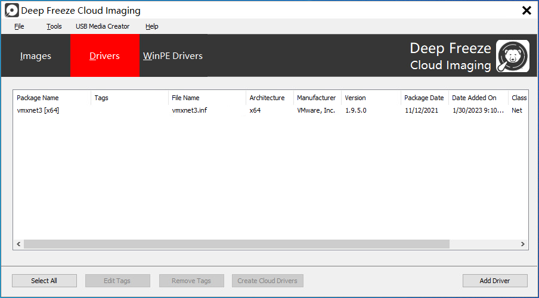Viewport: 539px width, 298px height.
Task: Click the Create Cloud Drivers button
Action: pyautogui.click(x=268, y=281)
